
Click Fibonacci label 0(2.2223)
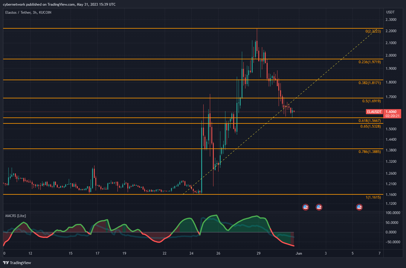pos(373,31)
